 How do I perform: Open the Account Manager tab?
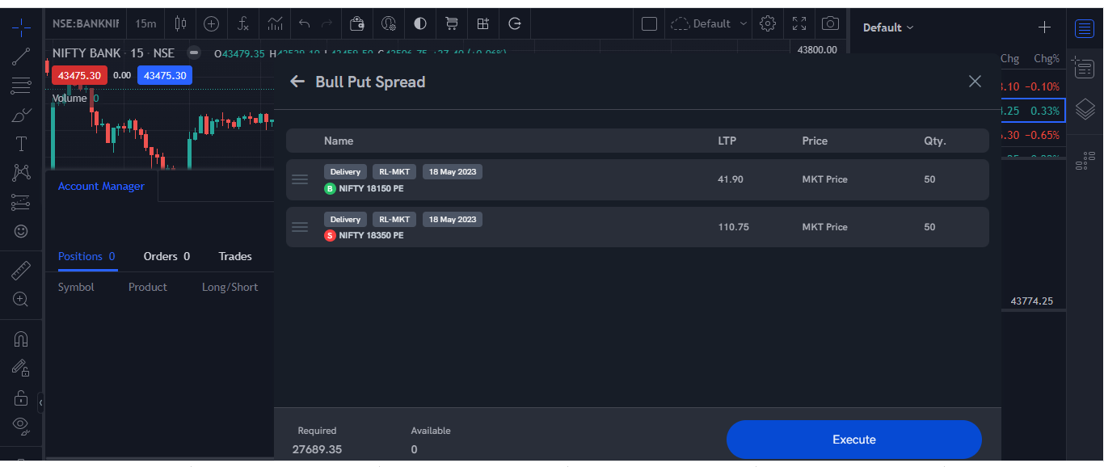click(101, 186)
